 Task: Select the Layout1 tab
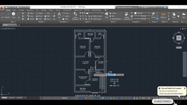pos(11,98)
